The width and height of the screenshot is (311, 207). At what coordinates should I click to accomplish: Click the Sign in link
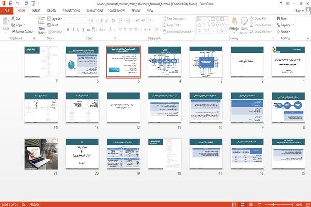300,11
